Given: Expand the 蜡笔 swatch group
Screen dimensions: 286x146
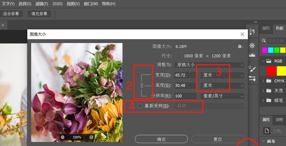Looking at the screenshot, I should click(263, 100).
